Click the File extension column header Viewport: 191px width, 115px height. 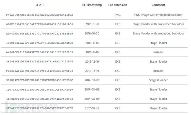coord(117,5)
